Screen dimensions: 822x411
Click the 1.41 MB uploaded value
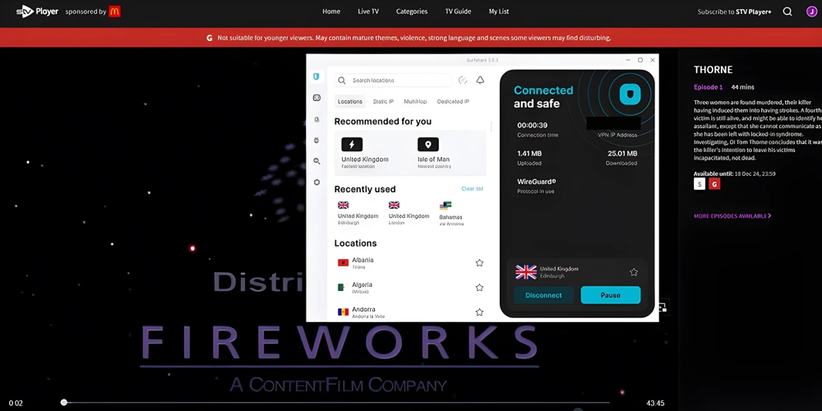click(x=529, y=154)
